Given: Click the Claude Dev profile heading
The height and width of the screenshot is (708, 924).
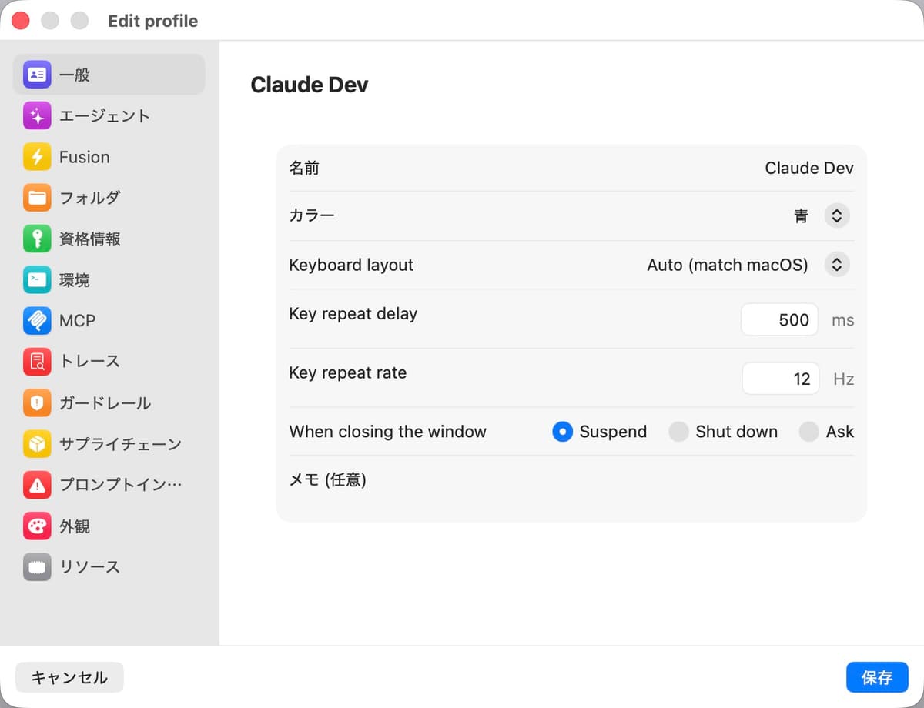Looking at the screenshot, I should click(310, 85).
